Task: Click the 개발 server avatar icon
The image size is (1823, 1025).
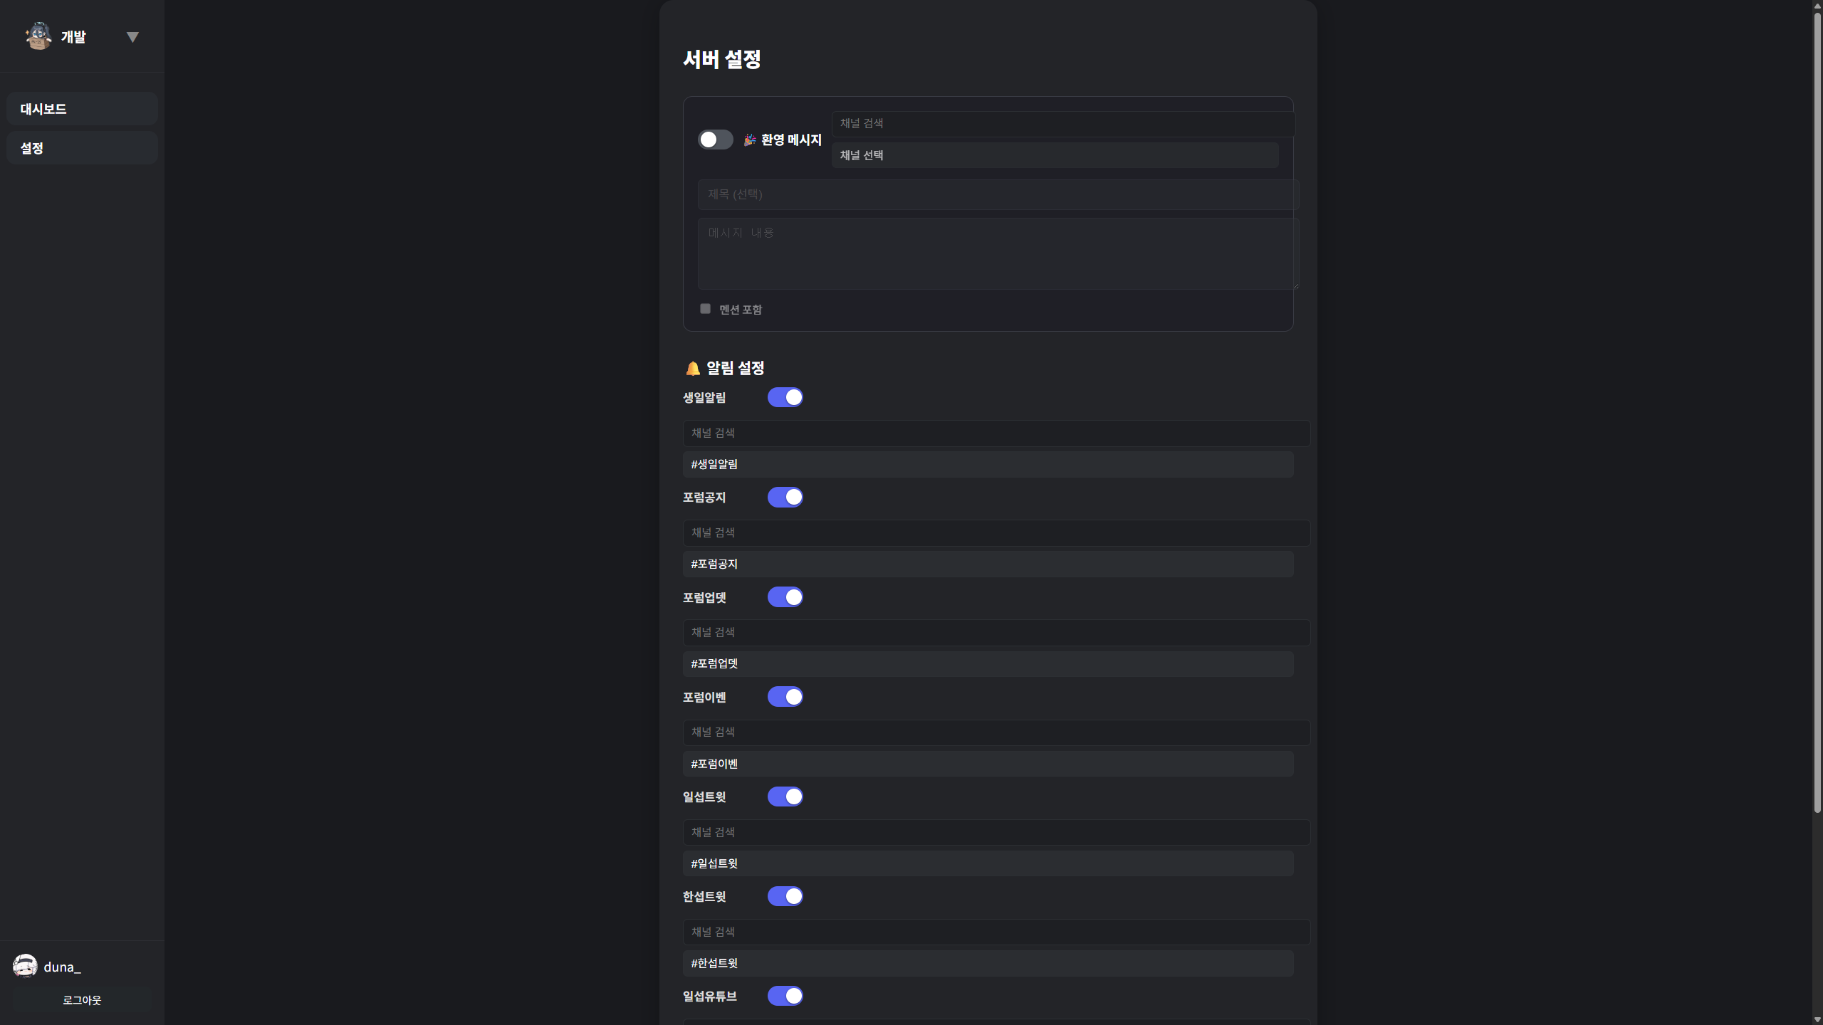Action: tap(38, 36)
